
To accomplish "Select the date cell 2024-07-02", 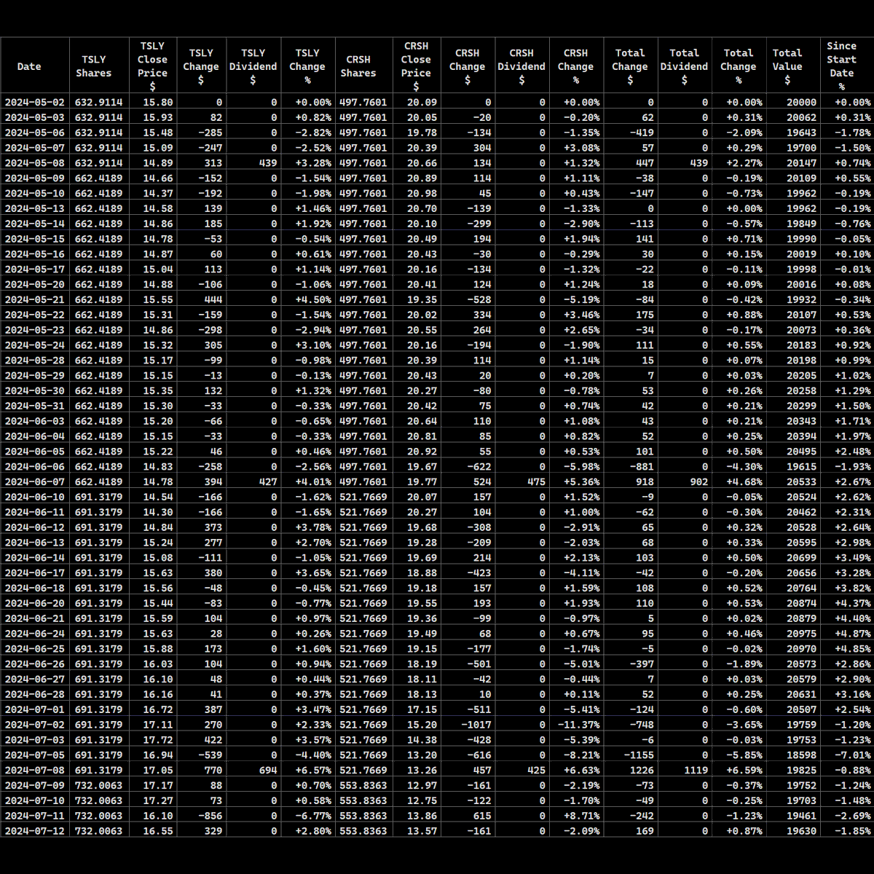I will 35,725.
